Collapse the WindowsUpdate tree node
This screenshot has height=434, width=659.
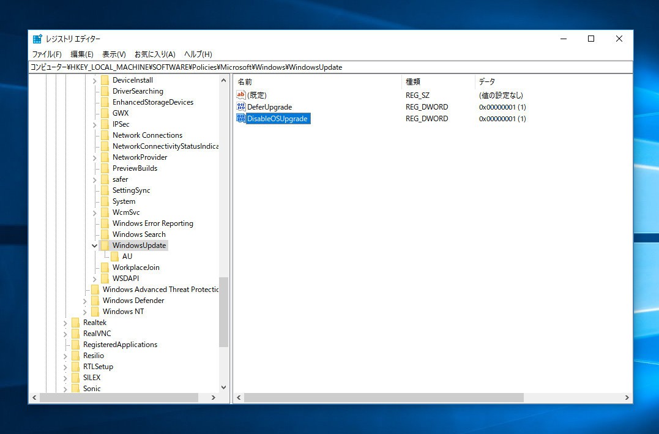[95, 245]
